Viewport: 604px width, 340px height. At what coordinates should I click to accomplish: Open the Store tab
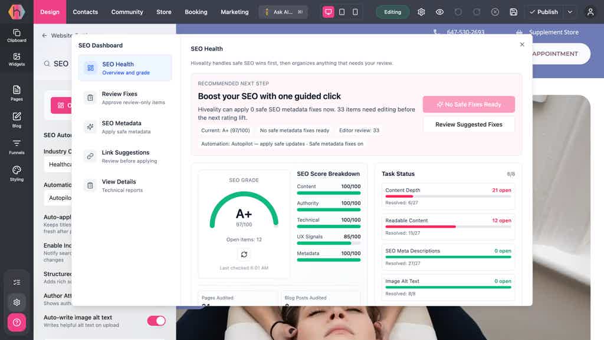tap(164, 12)
